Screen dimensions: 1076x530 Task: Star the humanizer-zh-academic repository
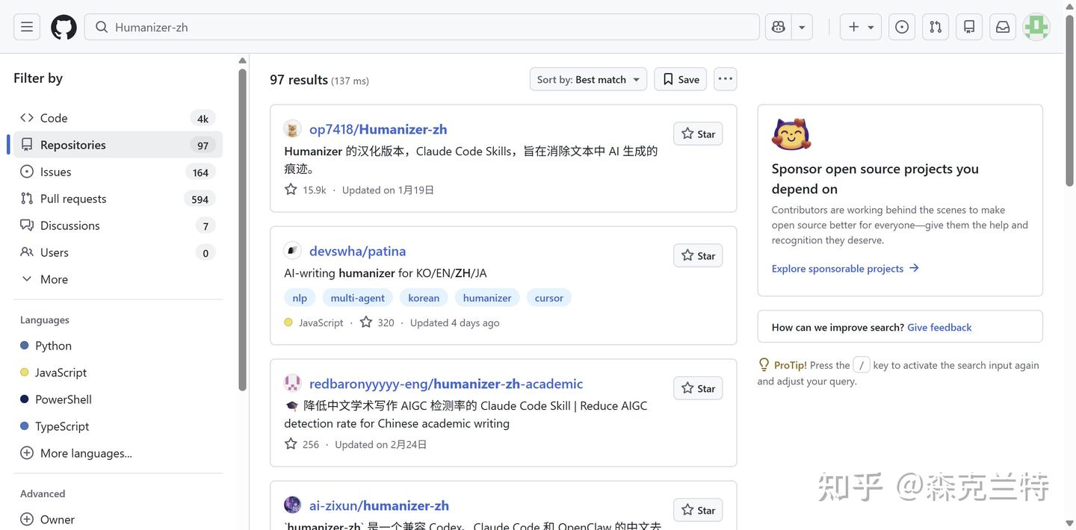pyautogui.click(x=698, y=388)
